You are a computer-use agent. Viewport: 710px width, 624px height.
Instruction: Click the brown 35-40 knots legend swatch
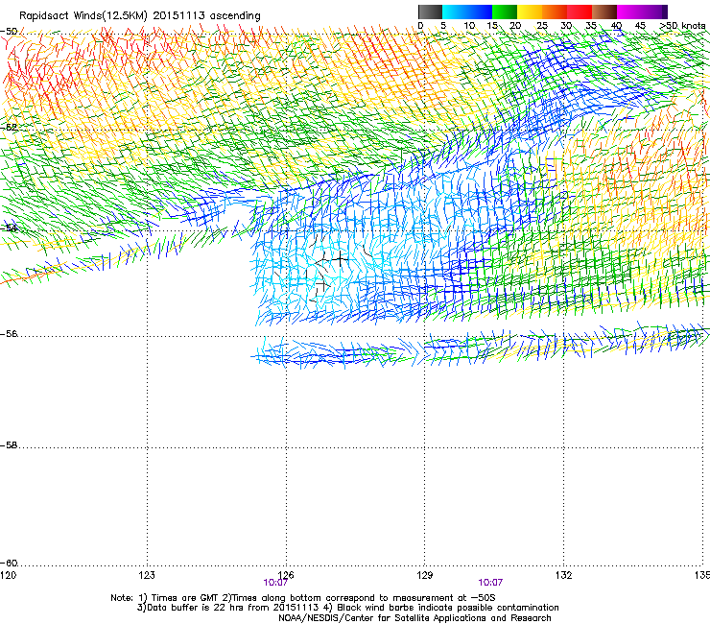click(x=604, y=12)
